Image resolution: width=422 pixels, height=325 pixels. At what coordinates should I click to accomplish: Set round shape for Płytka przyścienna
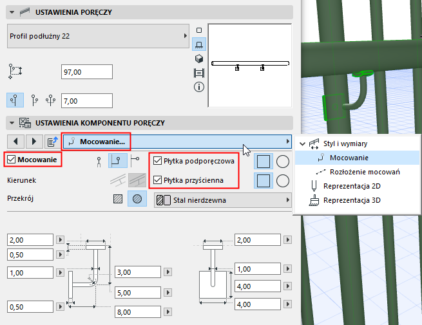[x=283, y=181]
